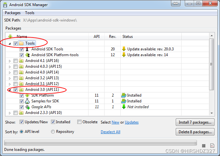Click the Status column header

(x=151, y=37)
